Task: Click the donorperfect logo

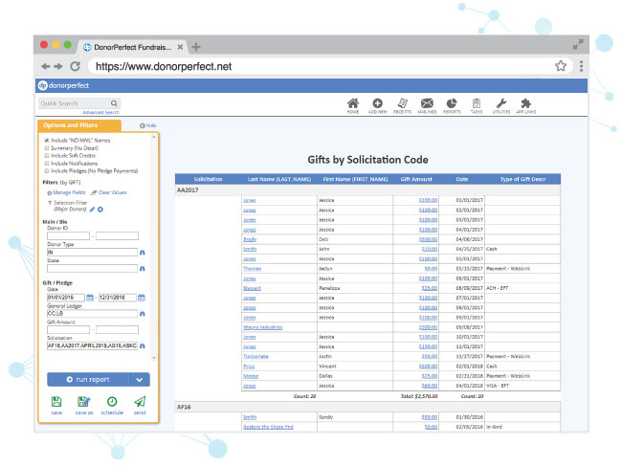Action: pyautogui.click(x=63, y=85)
